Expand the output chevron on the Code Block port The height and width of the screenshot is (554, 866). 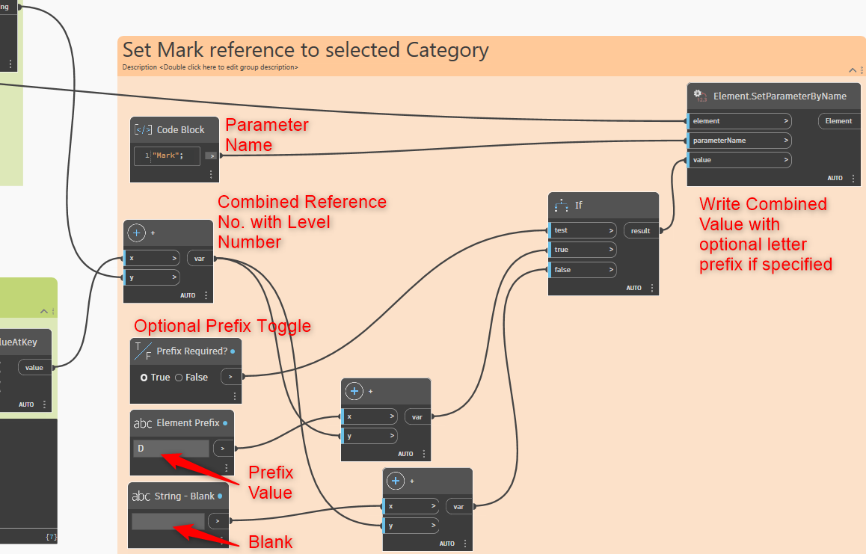[210, 155]
